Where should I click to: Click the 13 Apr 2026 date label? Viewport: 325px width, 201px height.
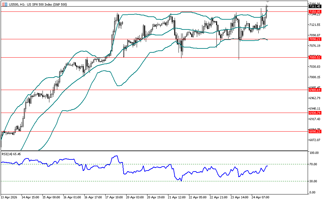tap(9, 197)
